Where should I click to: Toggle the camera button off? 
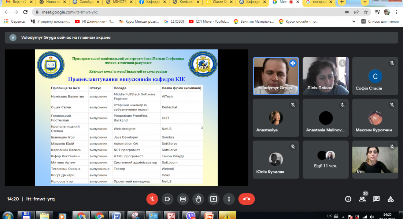click(167, 199)
